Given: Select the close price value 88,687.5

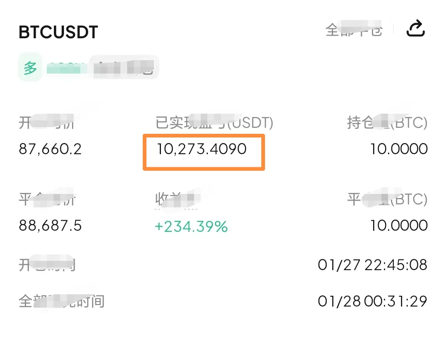Looking at the screenshot, I should click(50, 226).
